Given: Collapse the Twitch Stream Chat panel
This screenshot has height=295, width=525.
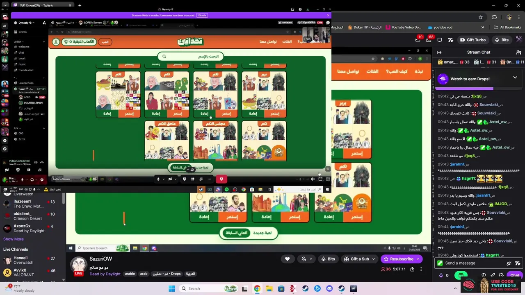Looking at the screenshot, I should pyautogui.click(x=439, y=52).
